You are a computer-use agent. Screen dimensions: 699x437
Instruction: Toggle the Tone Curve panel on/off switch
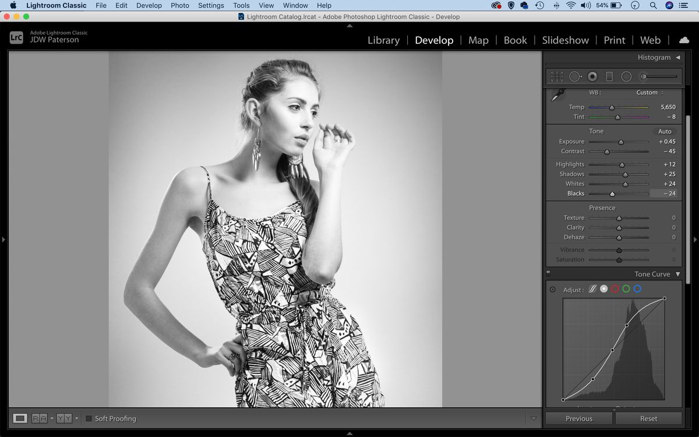tap(548, 272)
